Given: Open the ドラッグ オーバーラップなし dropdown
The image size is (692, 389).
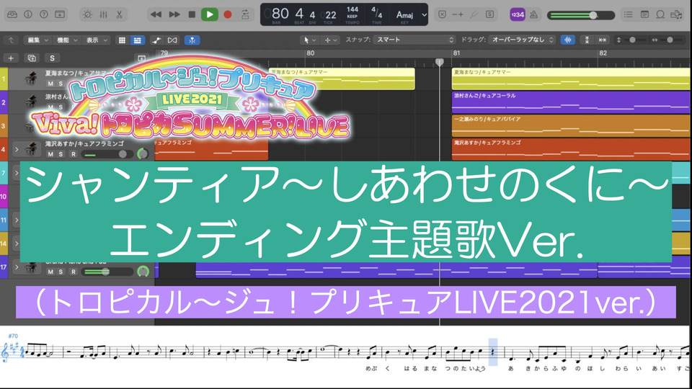Looking at the screenshot, I should [522, 40].
